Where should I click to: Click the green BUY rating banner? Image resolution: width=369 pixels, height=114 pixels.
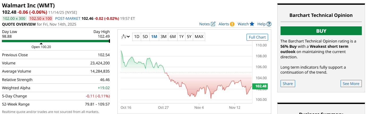[x=321, y=31]
